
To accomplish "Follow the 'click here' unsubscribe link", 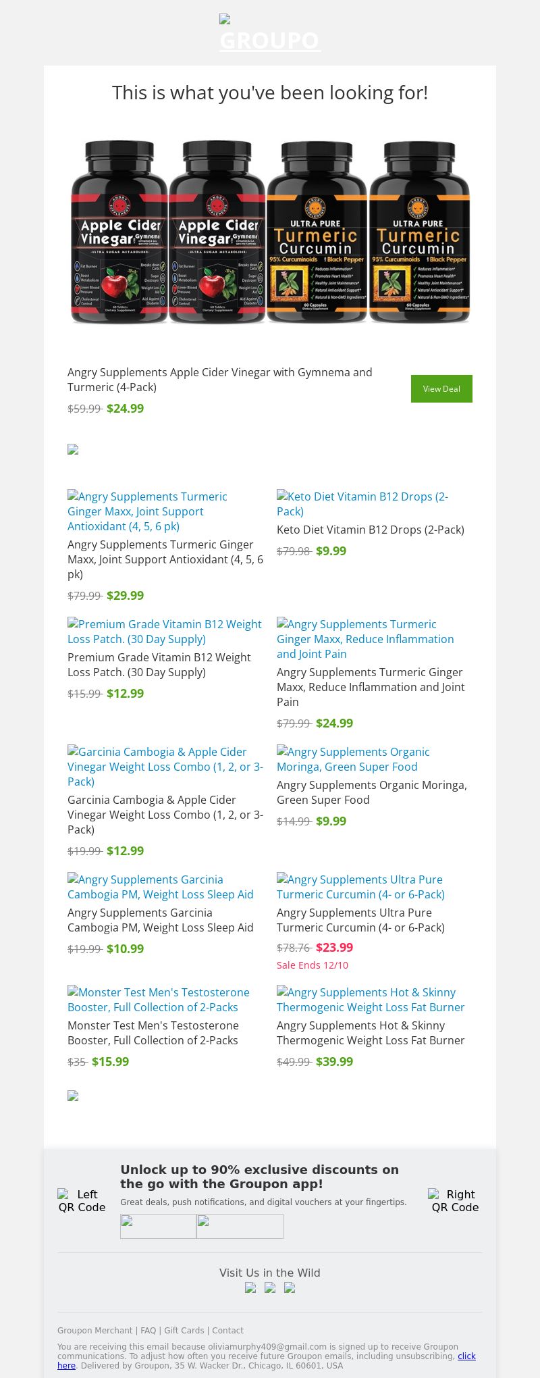I will [466, 1356].
